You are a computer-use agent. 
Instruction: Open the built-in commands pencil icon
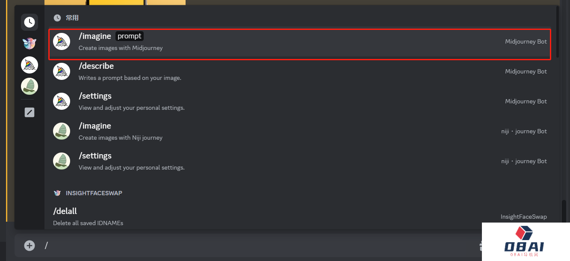pos(30,112)
